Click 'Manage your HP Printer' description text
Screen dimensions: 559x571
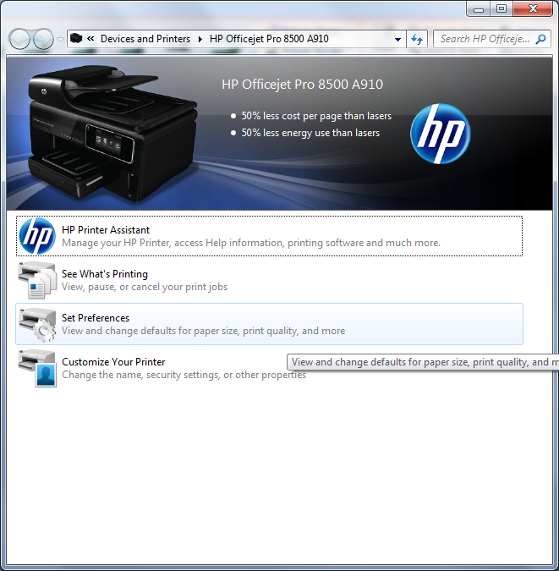click(251, 243)
